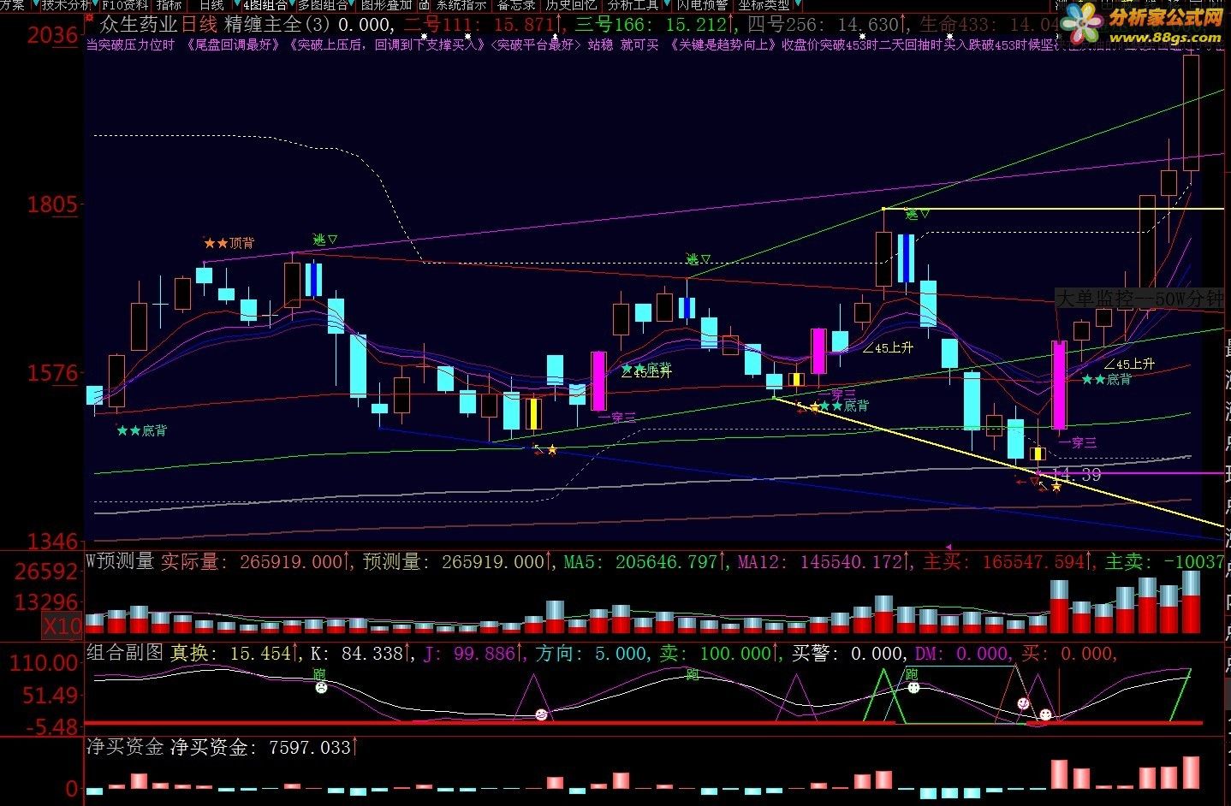Click the smiley face under the last 跑 label

tap(913, 687)
